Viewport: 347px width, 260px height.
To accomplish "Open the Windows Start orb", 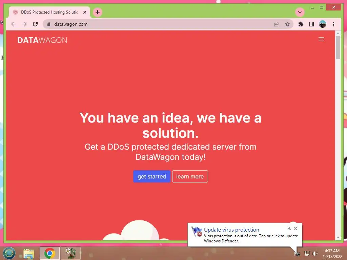I will tap(9, 253).
